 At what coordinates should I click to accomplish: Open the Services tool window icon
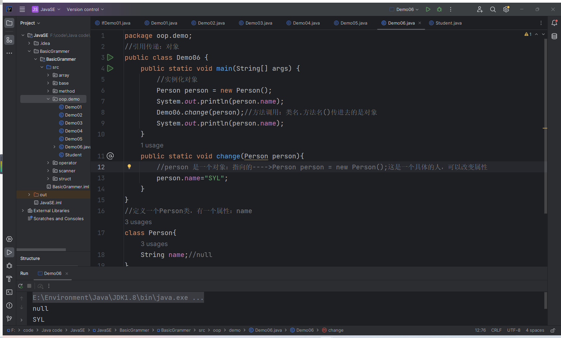tap(9, 239)
